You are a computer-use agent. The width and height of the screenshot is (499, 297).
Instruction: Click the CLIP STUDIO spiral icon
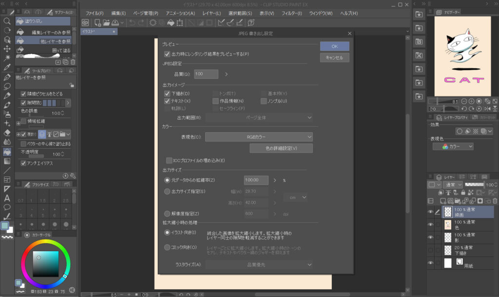[85, 22]
